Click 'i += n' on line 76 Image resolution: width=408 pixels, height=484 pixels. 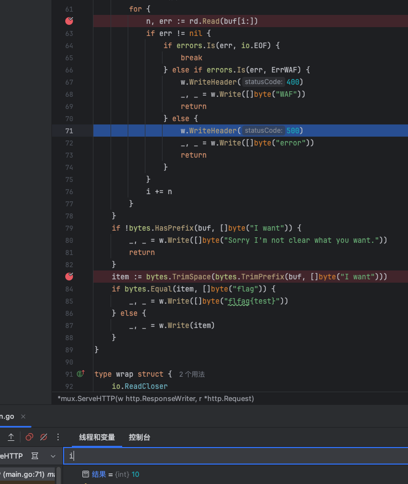(159, 192)
